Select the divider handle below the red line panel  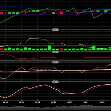tap(56, 62)
